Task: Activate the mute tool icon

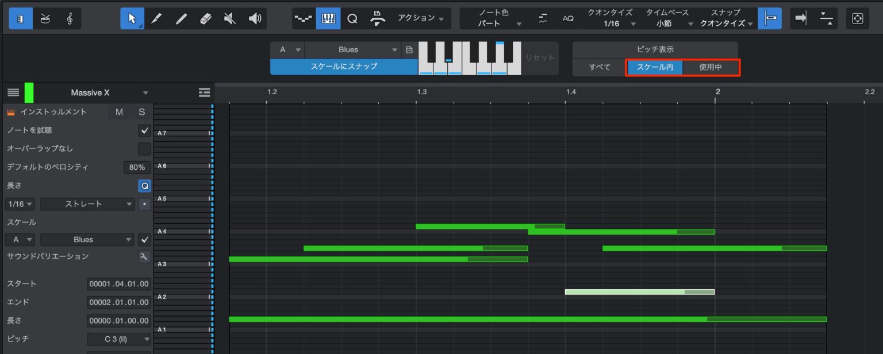Action: (229, 18)
